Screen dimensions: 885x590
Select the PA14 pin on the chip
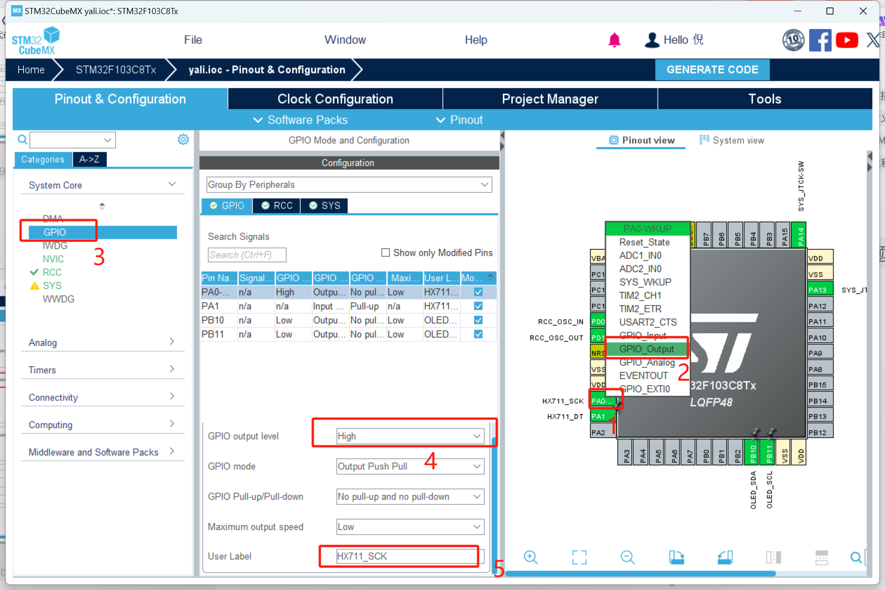coord(800,235)
